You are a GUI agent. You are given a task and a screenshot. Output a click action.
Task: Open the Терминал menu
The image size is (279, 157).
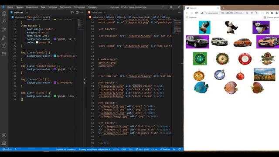(x=79, y=7)
